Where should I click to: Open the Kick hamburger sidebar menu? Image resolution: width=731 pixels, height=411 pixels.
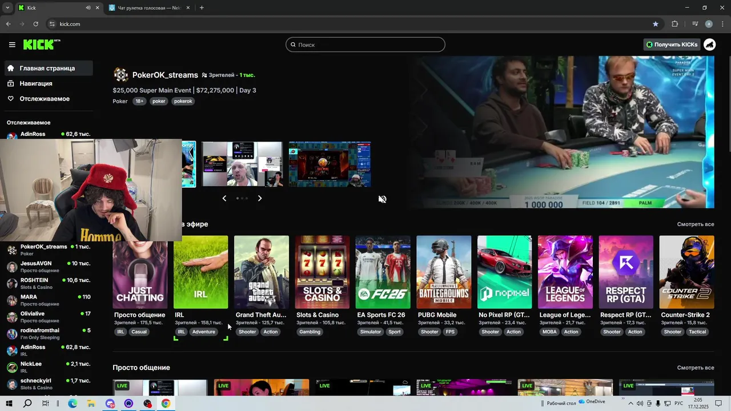pyautogui.click(x=12, y=45)
